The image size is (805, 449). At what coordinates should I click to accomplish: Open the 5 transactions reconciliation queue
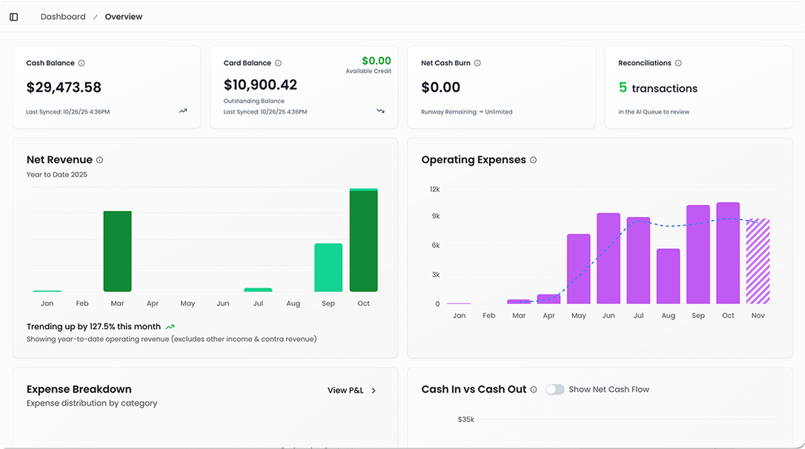coord(658,88)
